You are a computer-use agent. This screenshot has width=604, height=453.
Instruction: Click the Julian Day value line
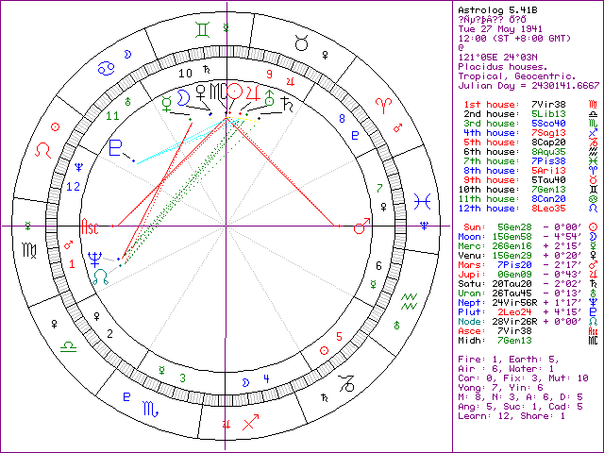point(527,84)
